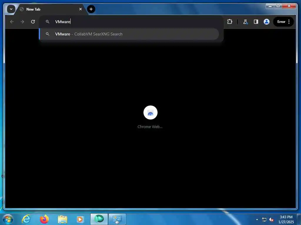Open the clock showing 3:43 PM
The height and width of the screenshot is (225, 301).
pos(286,219)
